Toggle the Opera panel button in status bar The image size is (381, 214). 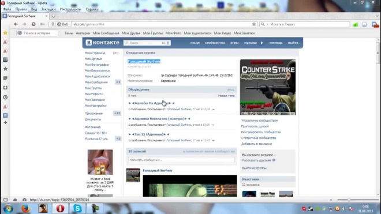(5, 200)
